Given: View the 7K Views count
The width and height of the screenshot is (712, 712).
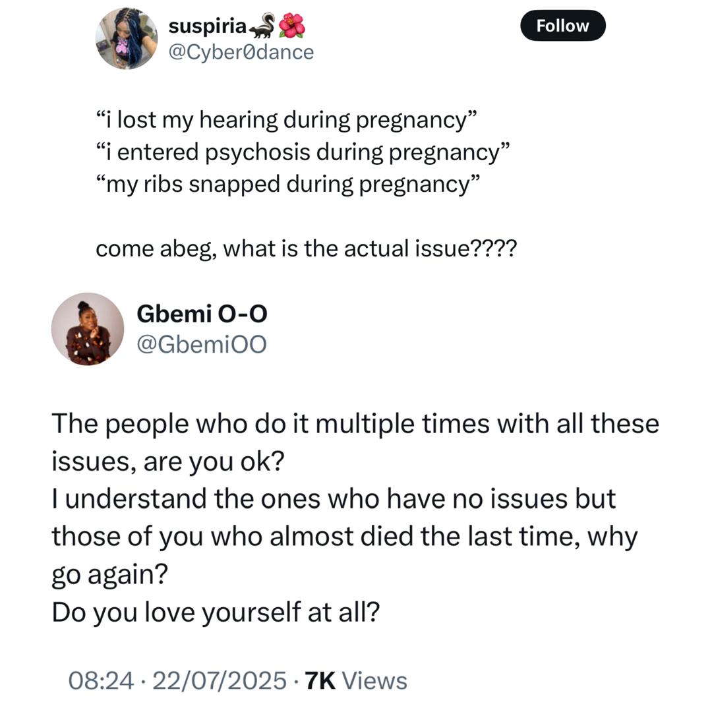Looking at the screenshot, I should (x=355, y=680).
